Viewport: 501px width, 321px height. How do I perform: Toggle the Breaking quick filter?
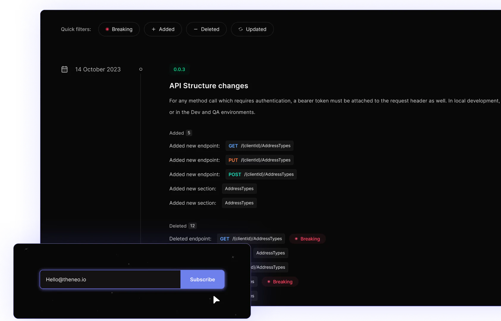point(119,29)
